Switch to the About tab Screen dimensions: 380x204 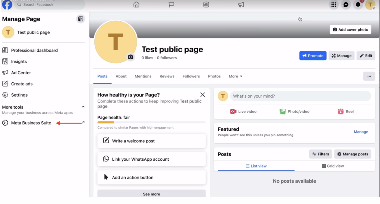tap(121, 76)
